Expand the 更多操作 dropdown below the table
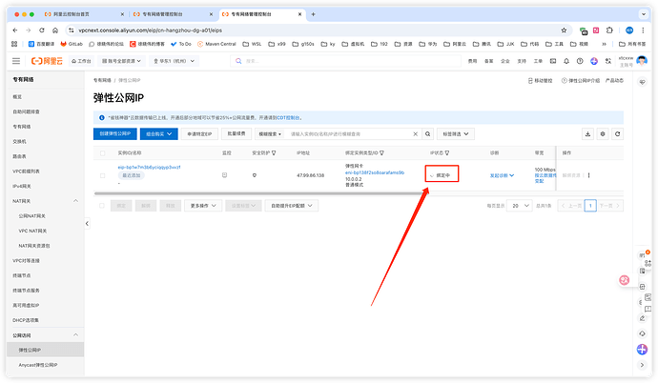 pos(205,205)
